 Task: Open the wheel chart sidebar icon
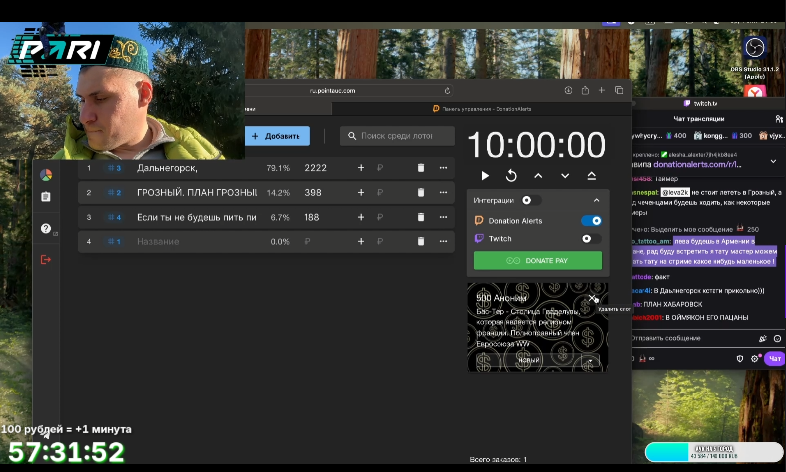(46, 175)
